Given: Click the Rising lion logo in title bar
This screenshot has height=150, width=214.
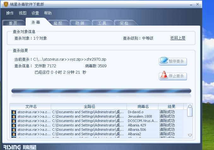Looking at the screenshot, I should 6,4.
